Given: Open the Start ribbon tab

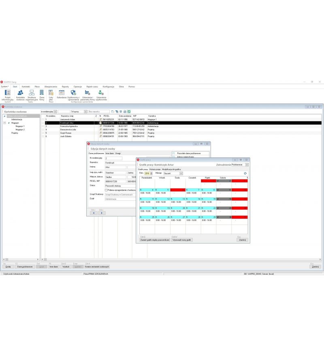Looking at the screenshot, I should pyautogui.click(x=15, y=87).
